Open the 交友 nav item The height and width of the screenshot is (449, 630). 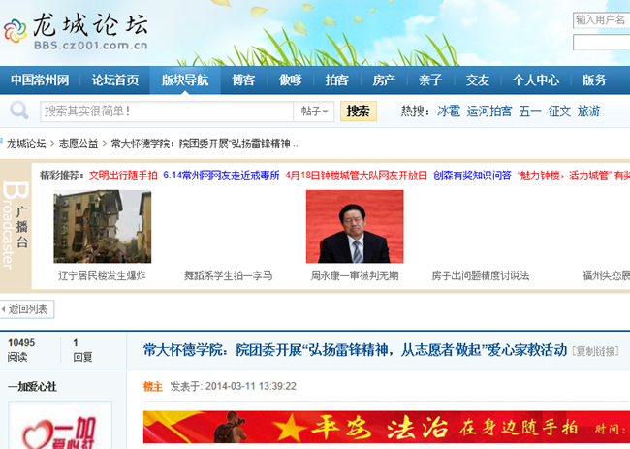(x=477, y=80)
